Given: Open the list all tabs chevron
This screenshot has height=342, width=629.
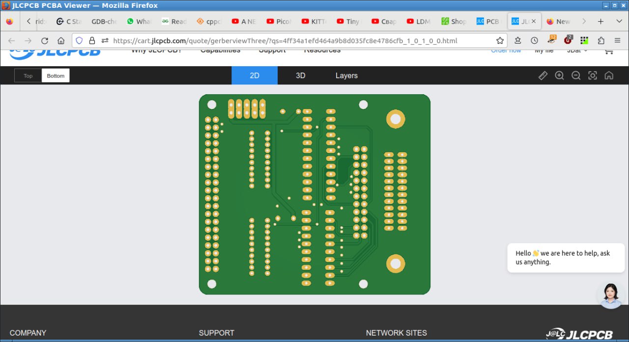Looking at the screenshot, I should (619, 22).
